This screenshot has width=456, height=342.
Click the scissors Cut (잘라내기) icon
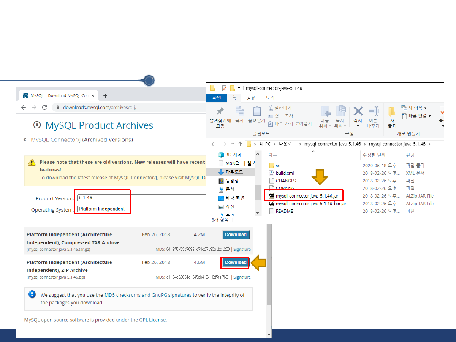(x=270, y=108)
